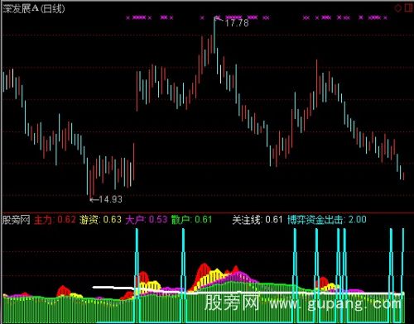Select the 主力: 0.62 indicator value
This screenshot has width=414, height=324.
pyautogui.click(x=55, y=220)
